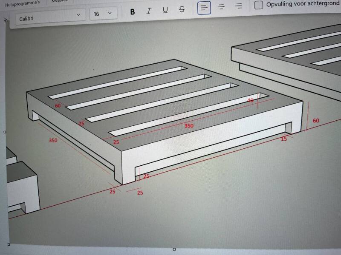
Task: Click the Opvulling voor achtergrond label text
Action: [x=303, y=4]
